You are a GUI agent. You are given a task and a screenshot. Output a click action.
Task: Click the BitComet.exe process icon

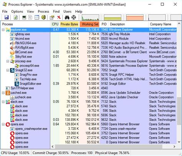[x=12, y=52]
